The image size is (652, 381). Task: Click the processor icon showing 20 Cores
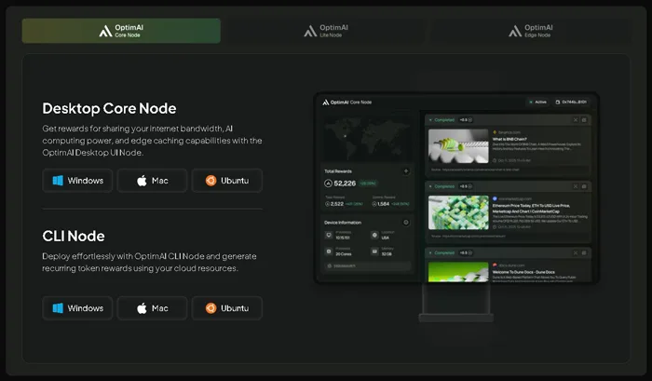tap(329, 252)
